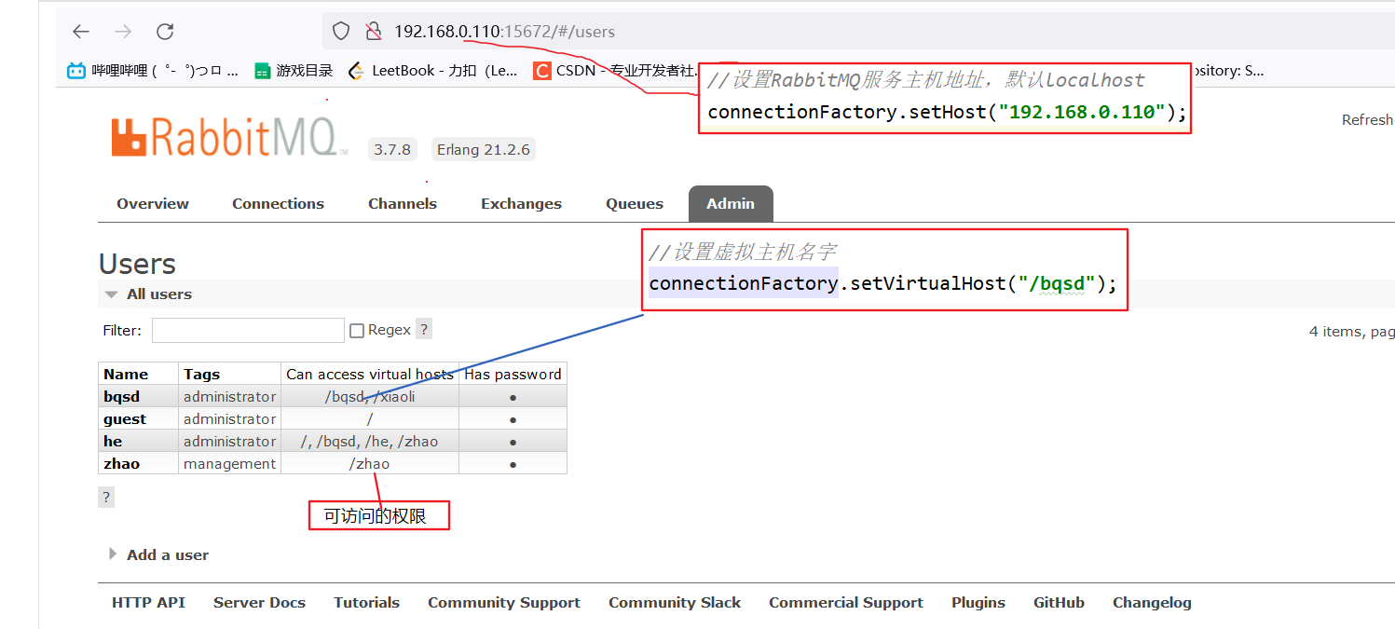Viewport: 1395px width, 629px height.
Task: Click the 3.7.8 version badge
Action: click(392, 149)
